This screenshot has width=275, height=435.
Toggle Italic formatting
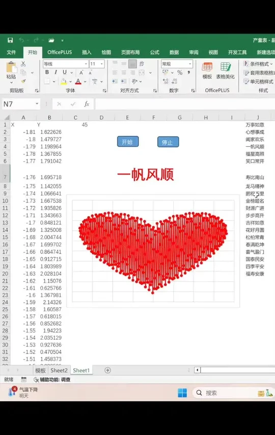pyautogui.click(x=56, y=72)
